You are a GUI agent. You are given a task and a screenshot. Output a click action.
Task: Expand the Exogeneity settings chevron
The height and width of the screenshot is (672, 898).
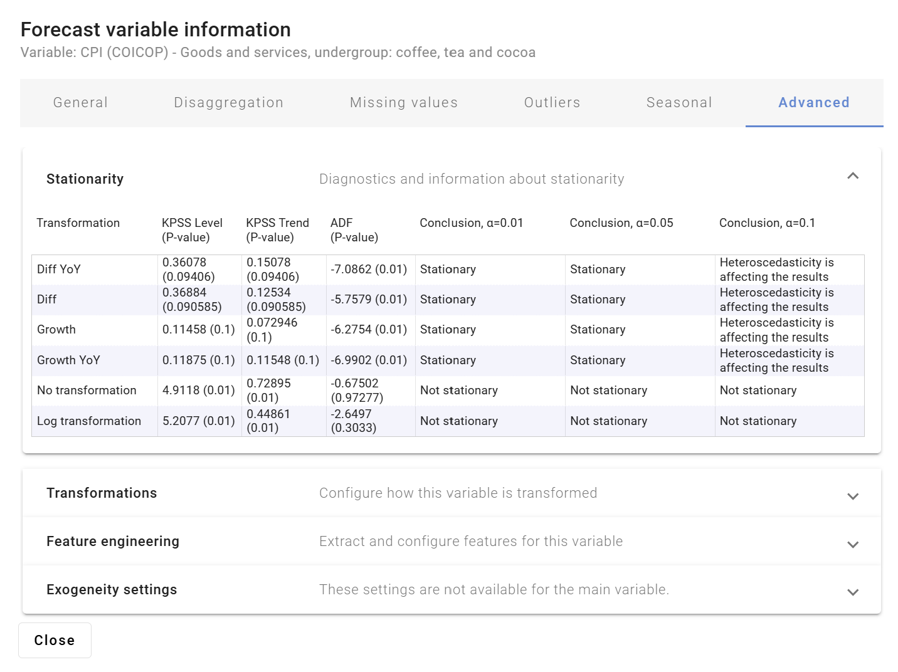[852, 592]
